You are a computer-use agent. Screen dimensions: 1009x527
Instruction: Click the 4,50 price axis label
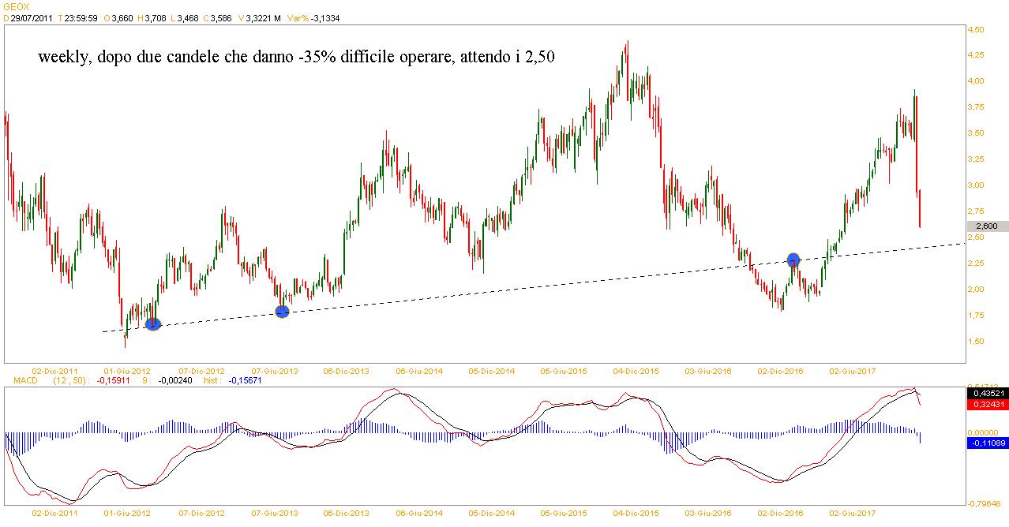coord(977,30)
